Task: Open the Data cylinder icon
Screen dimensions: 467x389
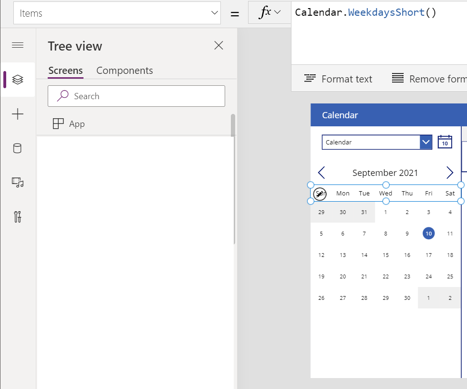Action: pyautogui.click(x=18, y=148)
